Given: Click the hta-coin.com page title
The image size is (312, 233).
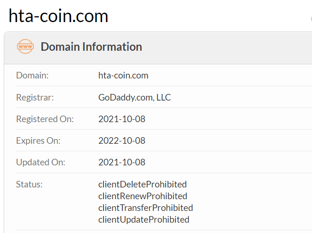Looking at the screenshot, I should point(58,16).
